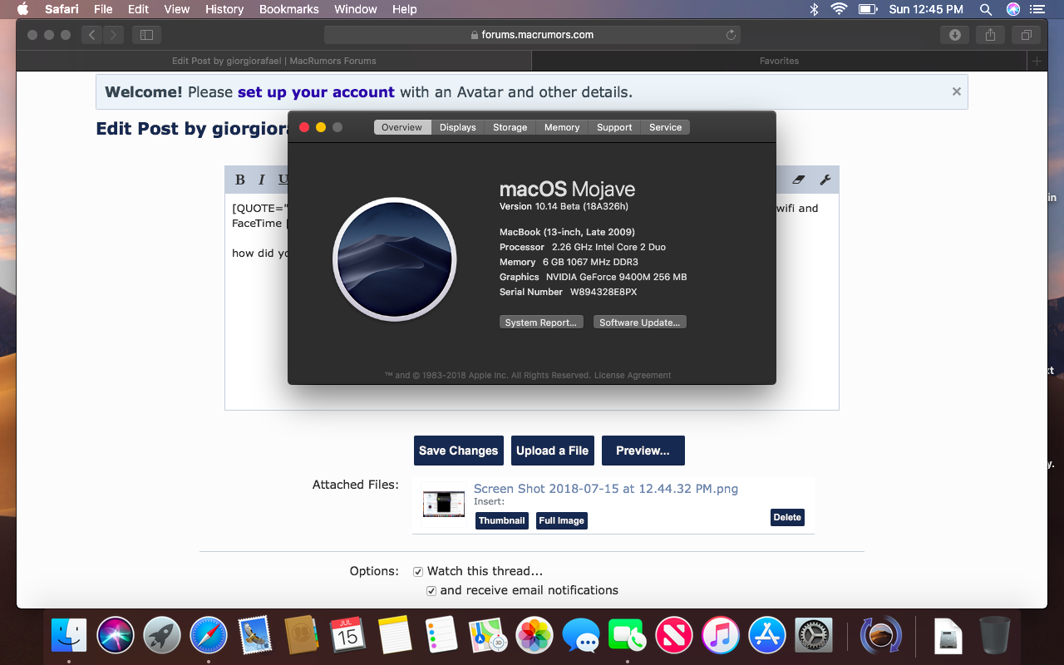Screen dimensions: 1064x665
Task: Open Finder in the Dock
Action: 69,636
